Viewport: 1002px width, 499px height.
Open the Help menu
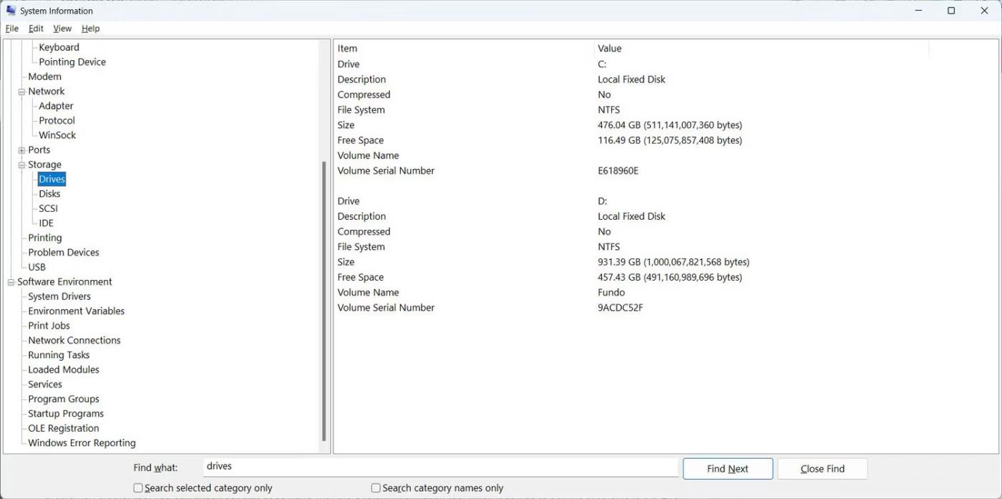(x=91, y=29)
